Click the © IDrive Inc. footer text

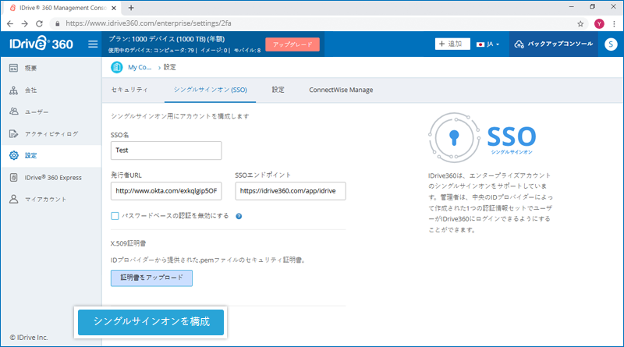click(x=29, y=338)
